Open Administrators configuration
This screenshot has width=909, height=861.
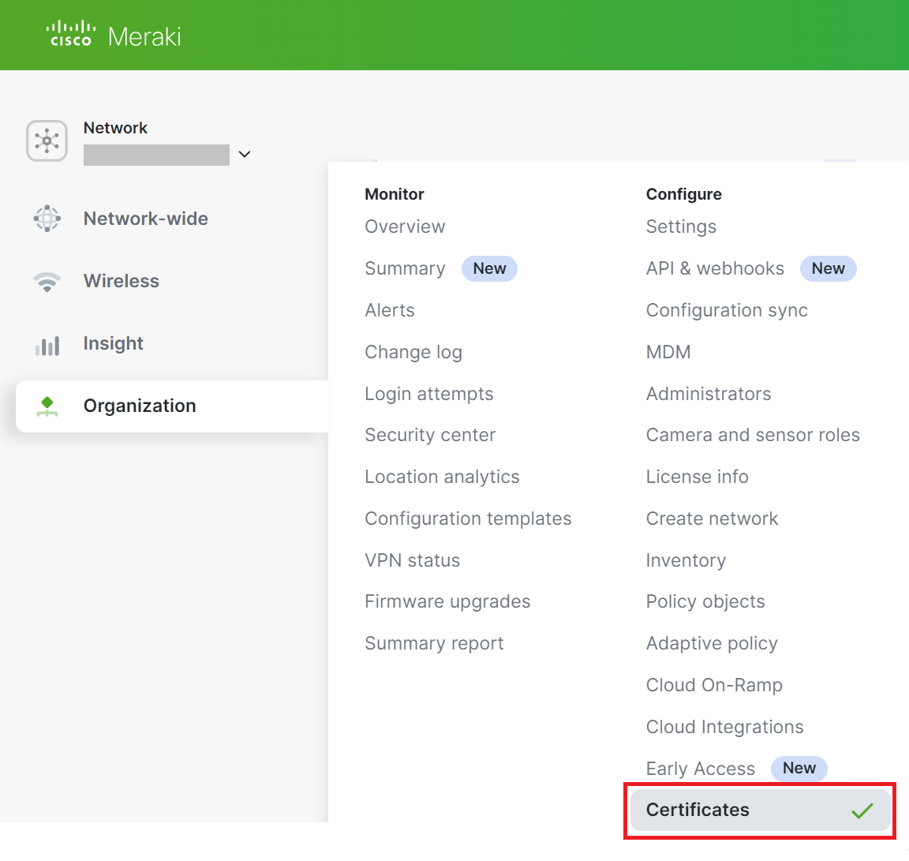(709, 394)
